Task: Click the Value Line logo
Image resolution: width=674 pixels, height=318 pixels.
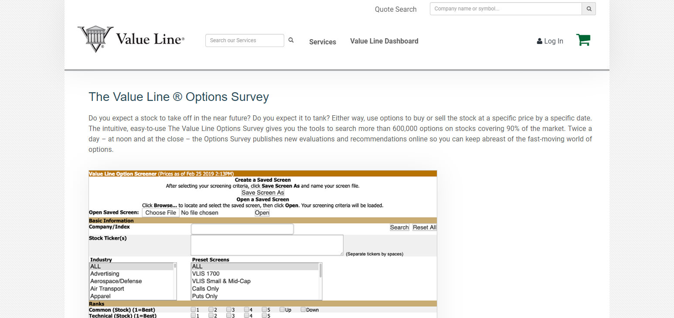Action: [131, 39]
